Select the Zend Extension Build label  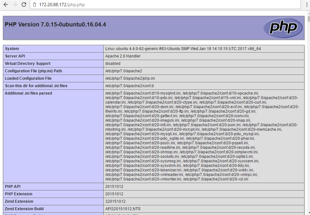click(x=24, y=209)
